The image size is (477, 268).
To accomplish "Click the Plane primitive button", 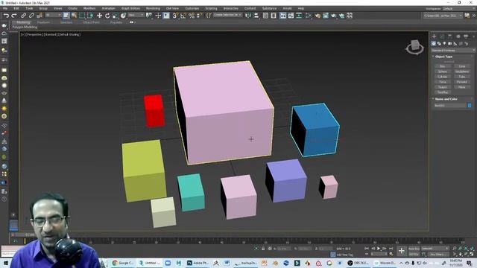I will pos(462,87).
